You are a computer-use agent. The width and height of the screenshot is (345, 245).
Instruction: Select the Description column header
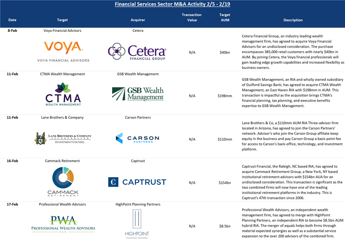(x=293, y=20)
